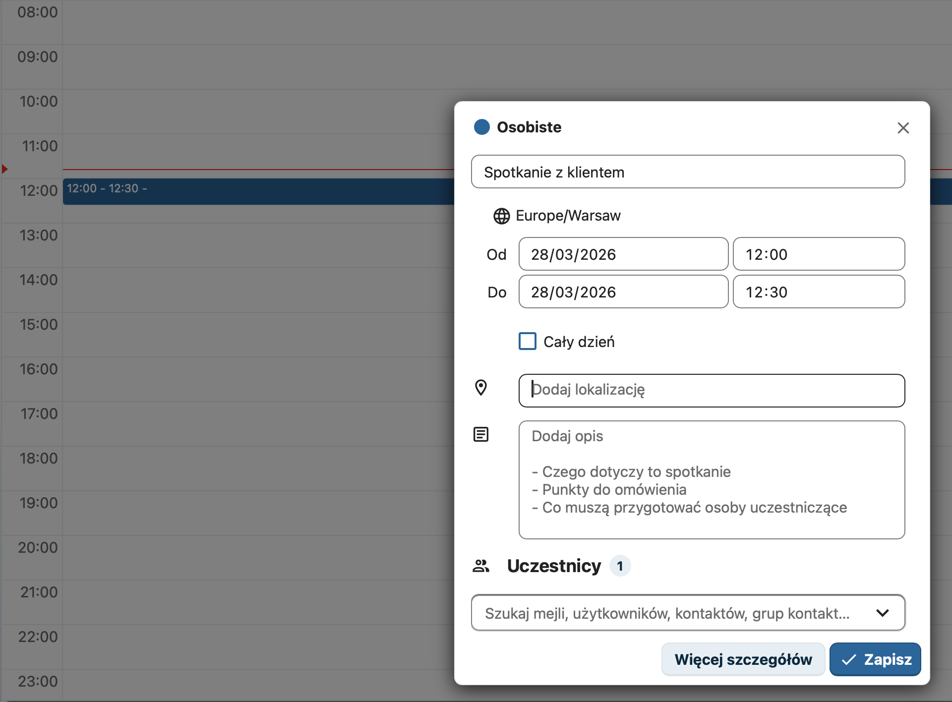Open the Do end date picker
Viewport: 952px width, 702px height.
coord(623,292)
